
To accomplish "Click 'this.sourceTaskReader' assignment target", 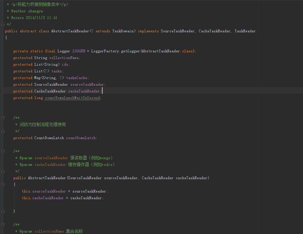I will coord(44,191).
